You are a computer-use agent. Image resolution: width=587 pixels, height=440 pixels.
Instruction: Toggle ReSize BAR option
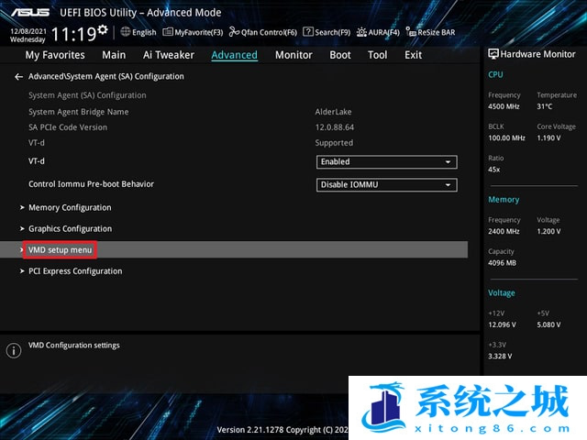coord(430,32)
